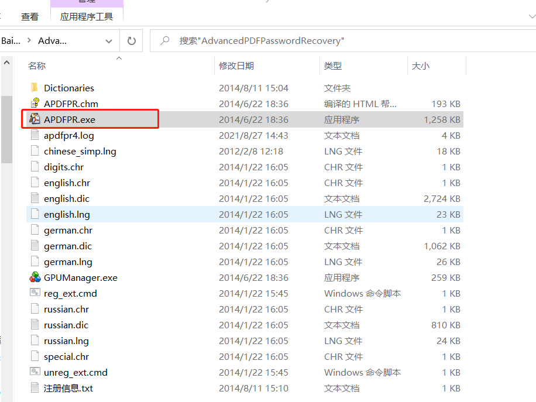Click the APDFPR.chm help file icon
Image resolution: width=536 pixels, height=402 pixels.
pos(35,104)
